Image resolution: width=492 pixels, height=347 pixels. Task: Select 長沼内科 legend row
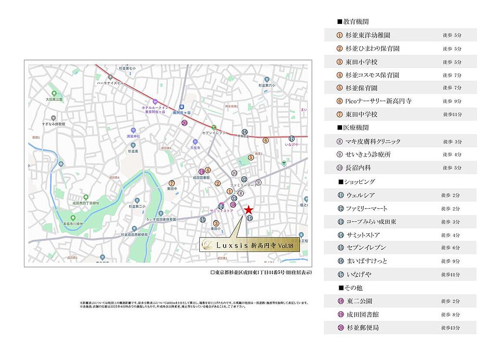click(400, 168)
